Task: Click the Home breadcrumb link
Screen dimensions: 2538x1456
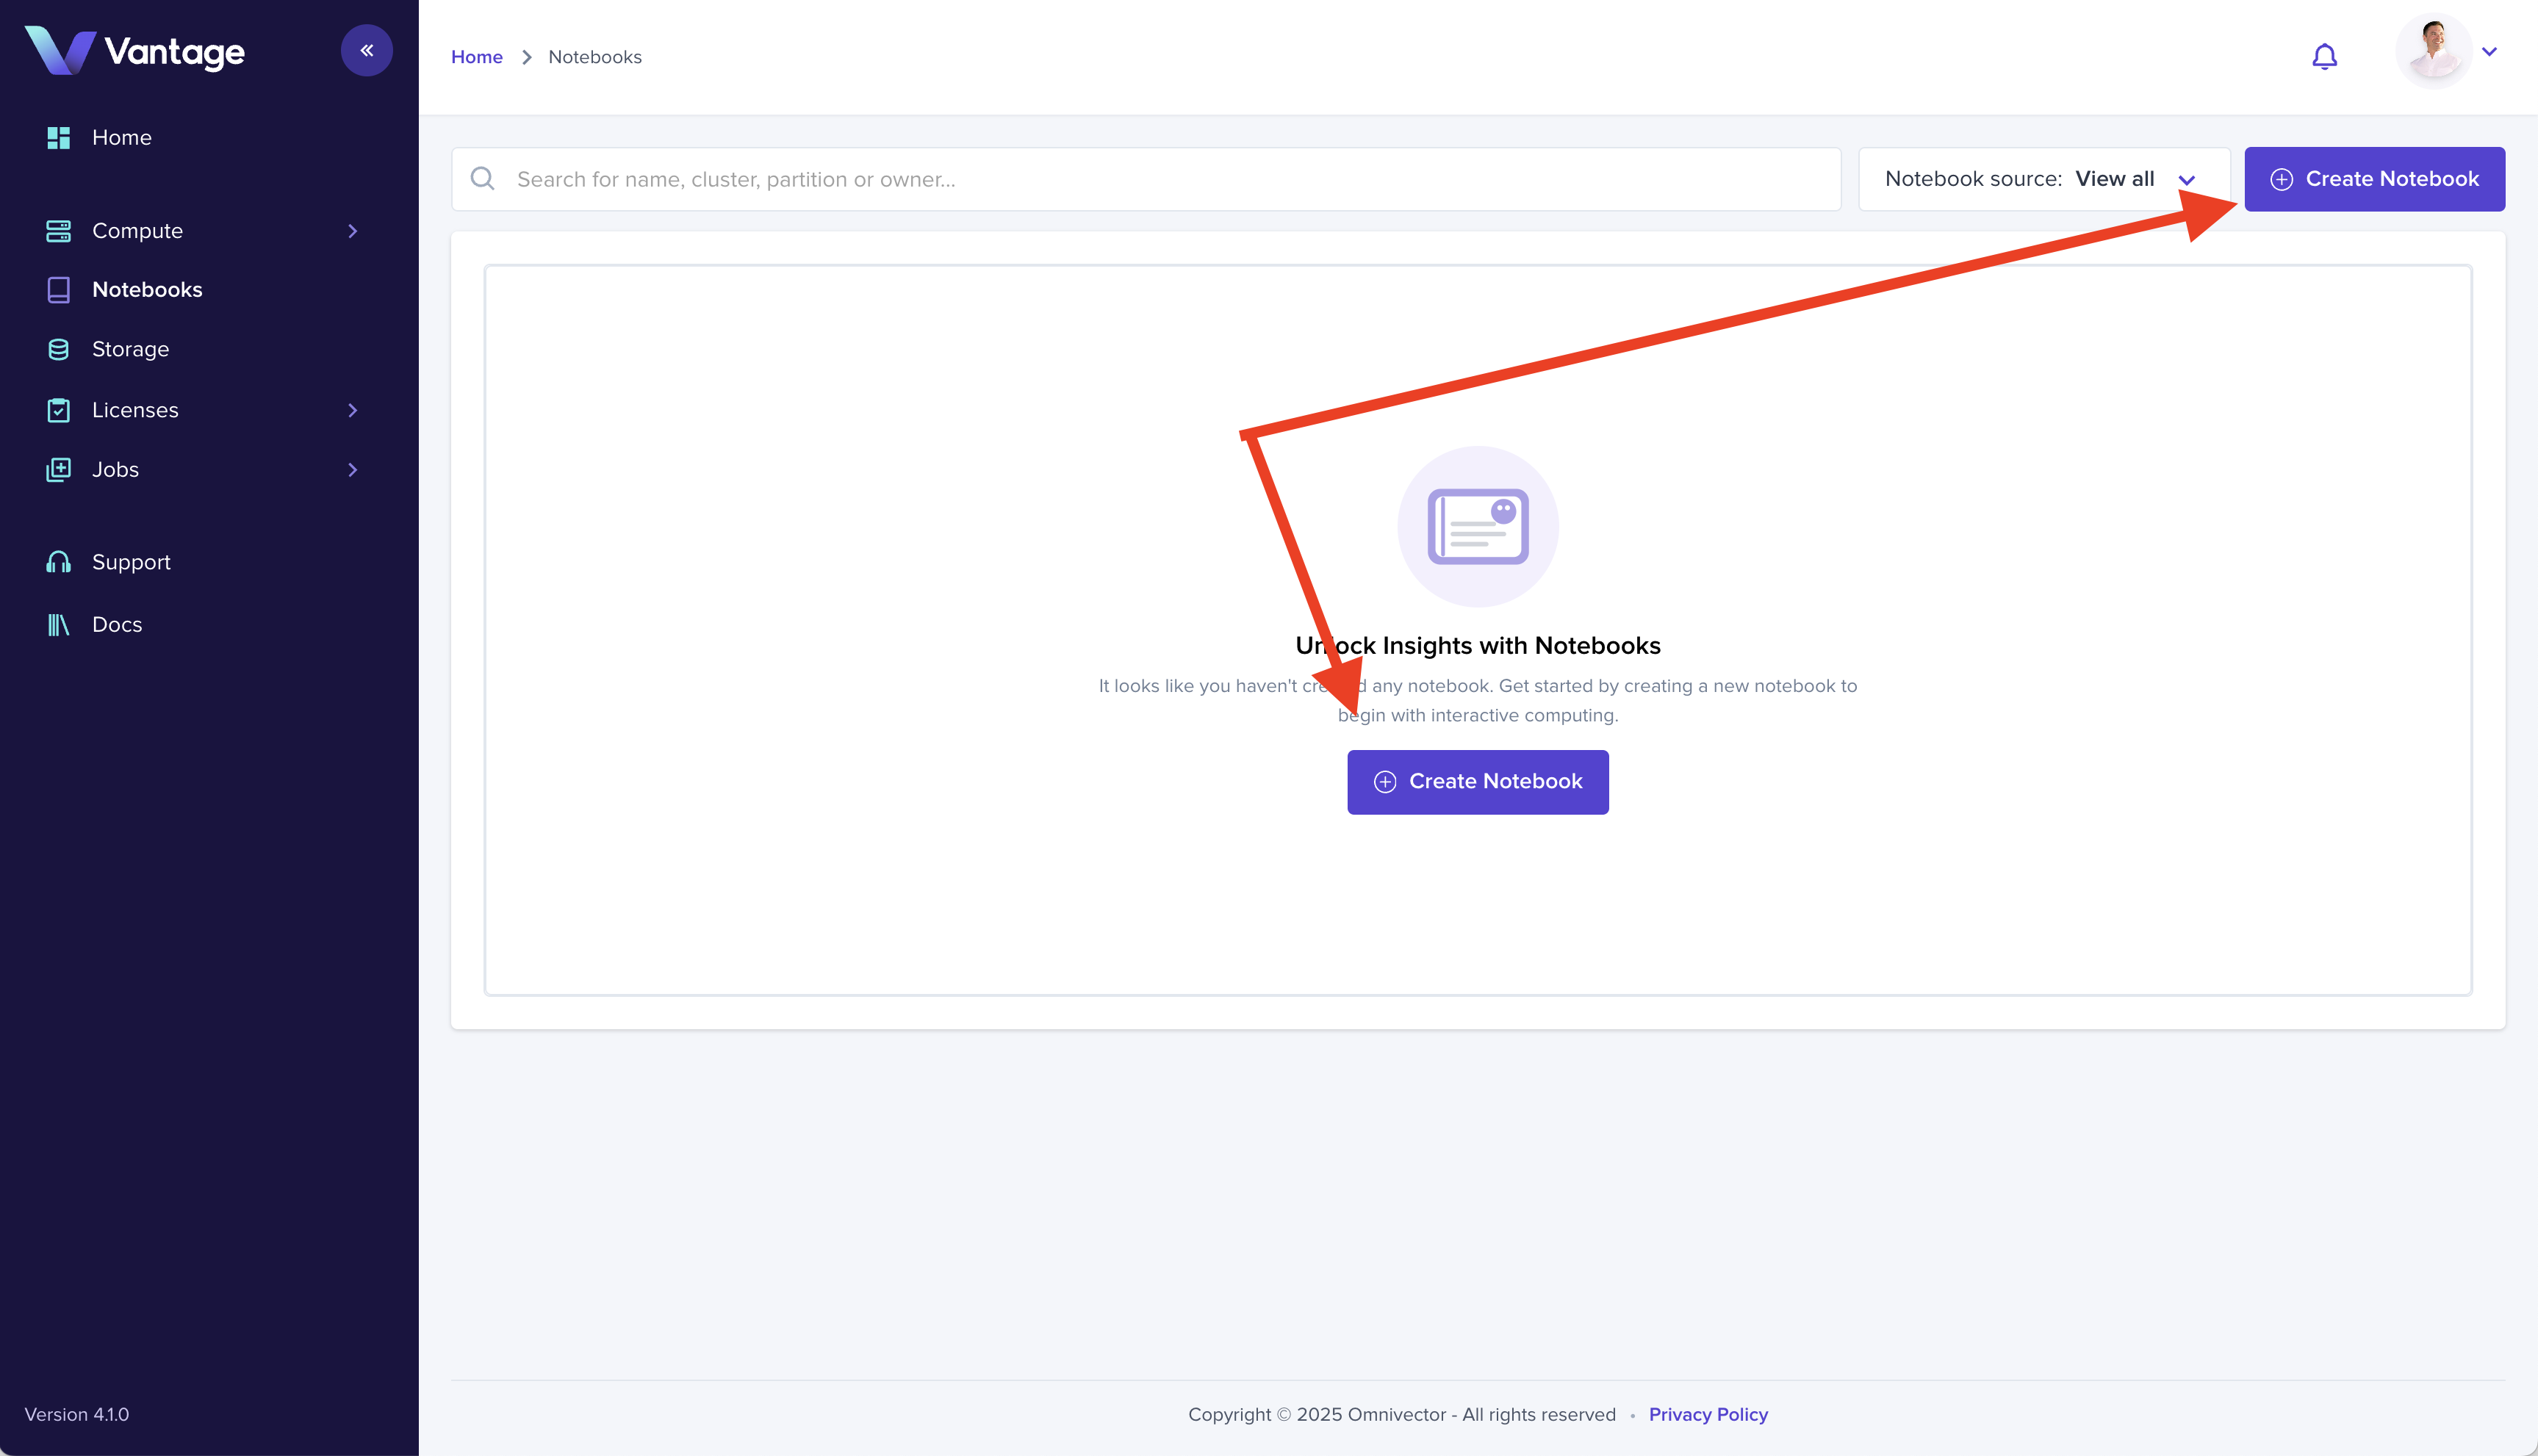Action: point(476,57)
